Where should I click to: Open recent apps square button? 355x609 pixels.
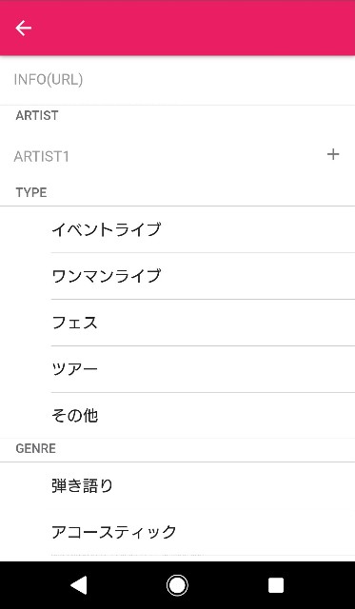(276, 585)
